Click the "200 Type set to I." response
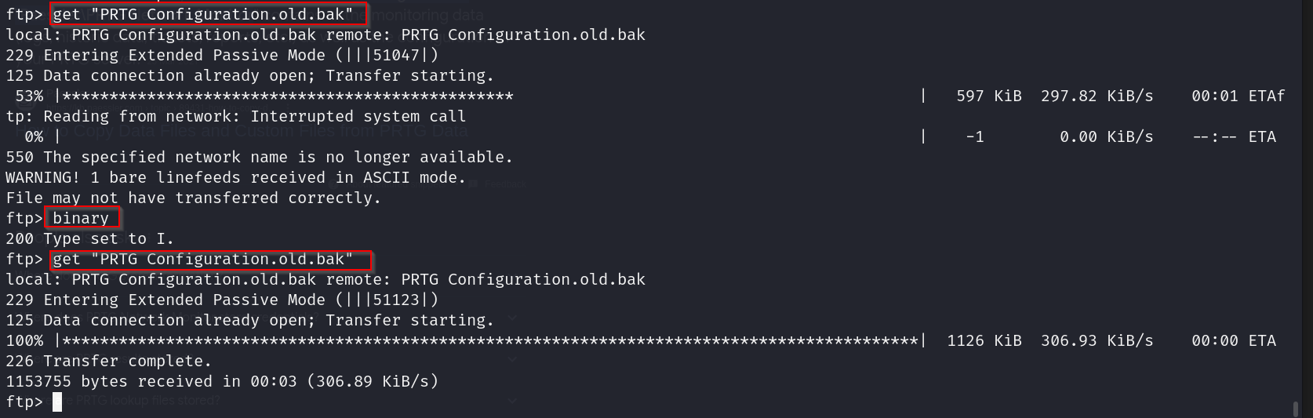 89,238
